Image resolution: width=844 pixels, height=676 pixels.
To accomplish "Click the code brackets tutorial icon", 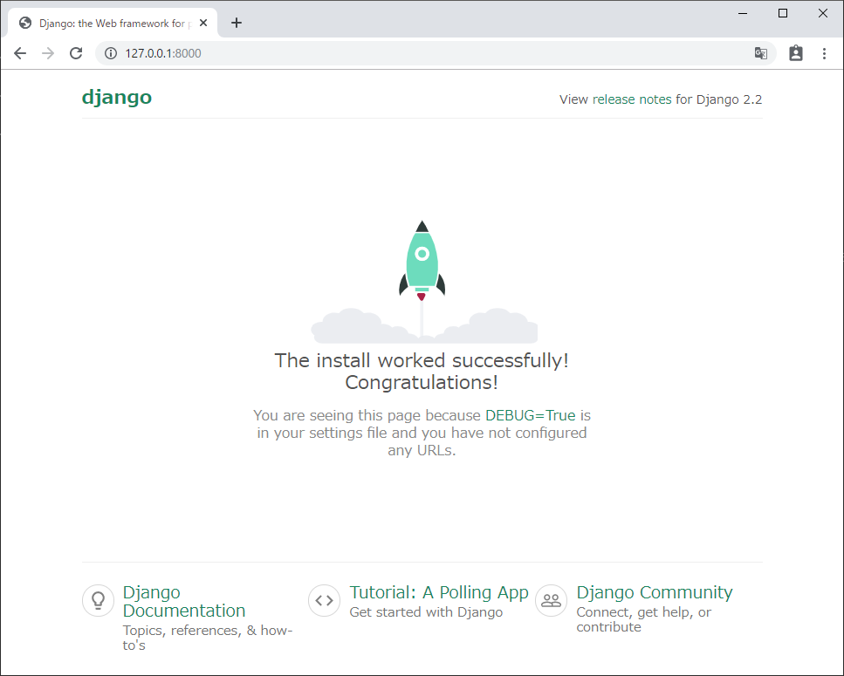I will pos(324,600).
